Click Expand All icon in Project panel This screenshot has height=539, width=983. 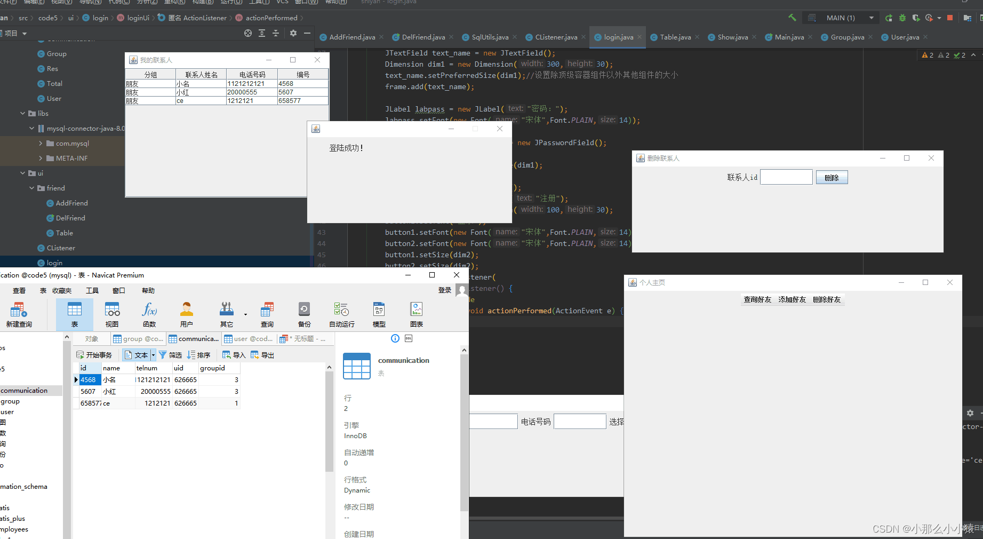coord(262,33)
